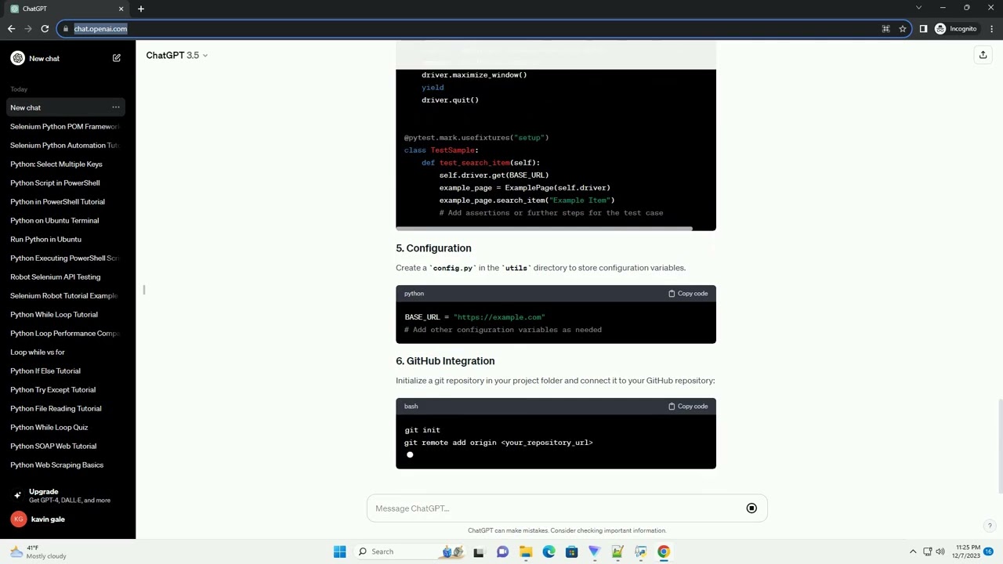Open the browser side panel icon
Image resolution: width=1003 pixels, height=564 pixels.
click(923, 29)
